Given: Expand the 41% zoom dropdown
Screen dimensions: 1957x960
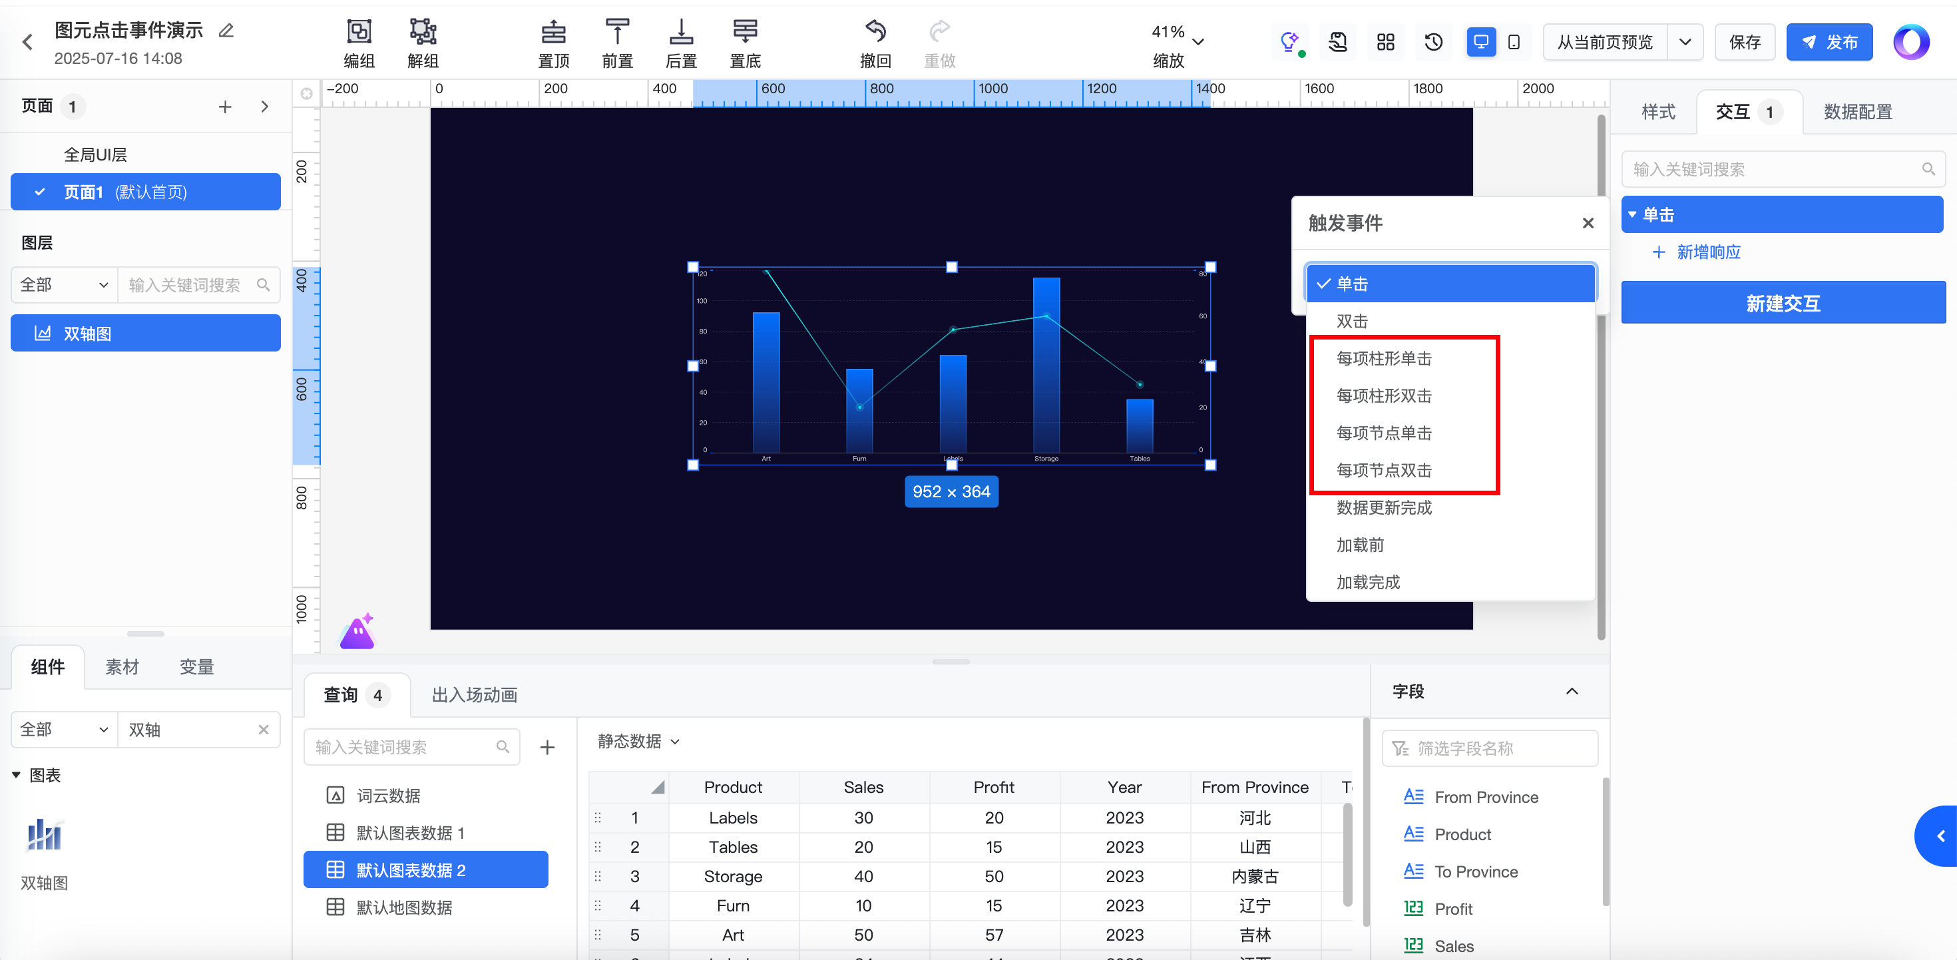Looking at the screenshot, I should coord(1198,42).
